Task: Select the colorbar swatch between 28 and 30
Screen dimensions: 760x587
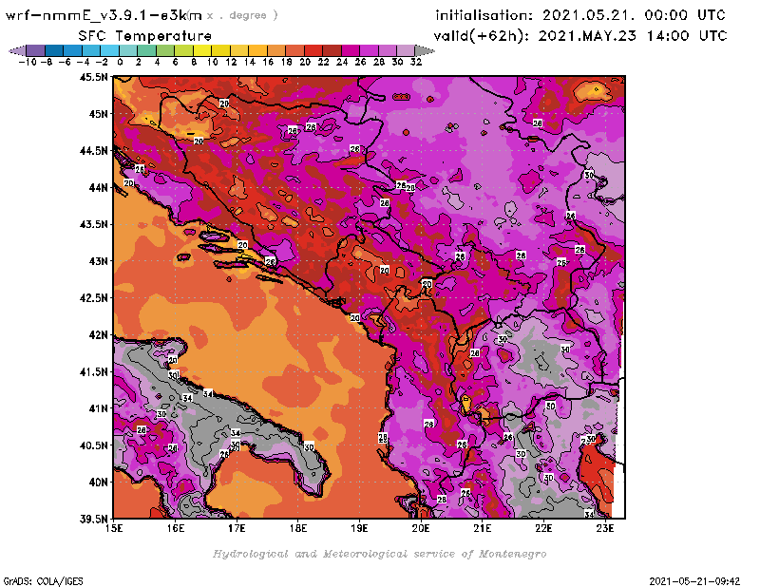Action: [388, 50]
